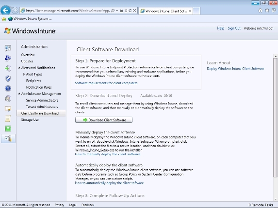Image resolution: width=278 pixels, height=208 pixels.
Task: Stop loading with the X icon
Action: coord(134,11)
